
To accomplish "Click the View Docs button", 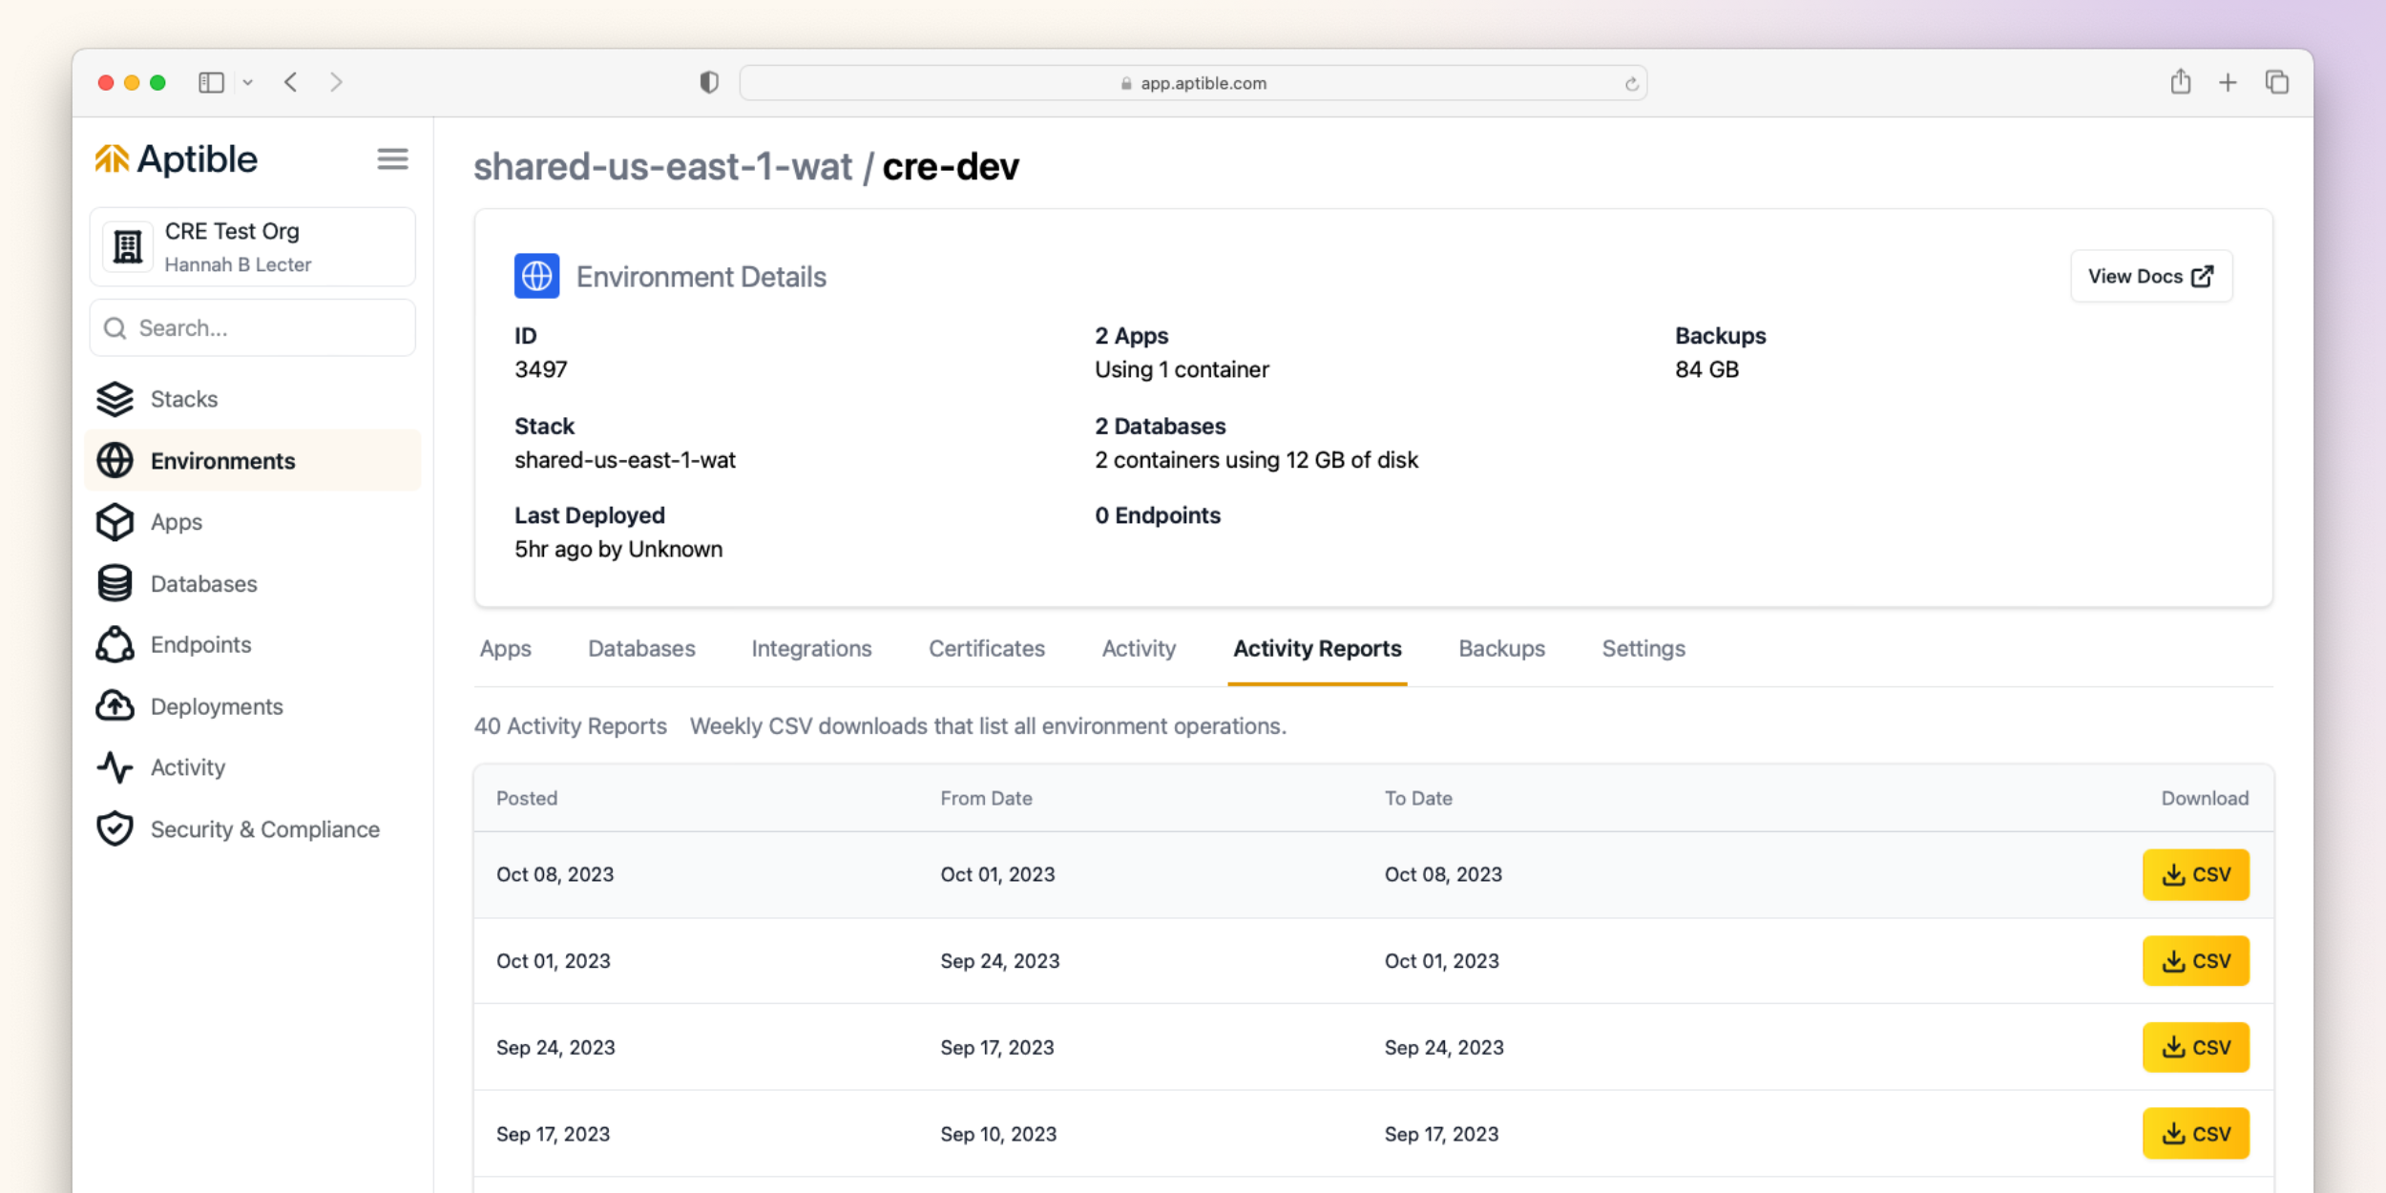I will (x=2150, y=277).
